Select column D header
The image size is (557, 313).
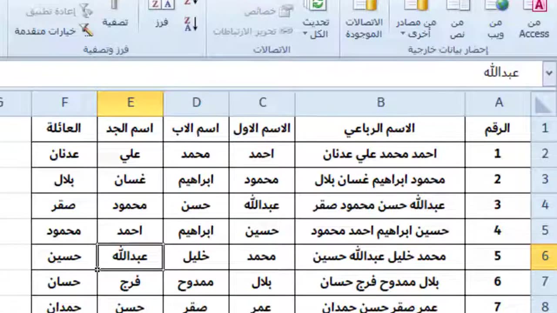(196, 103)
